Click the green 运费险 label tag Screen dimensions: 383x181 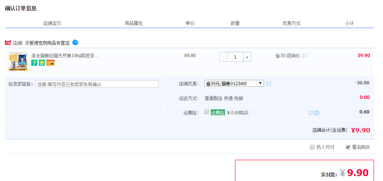tap(217, 112)
